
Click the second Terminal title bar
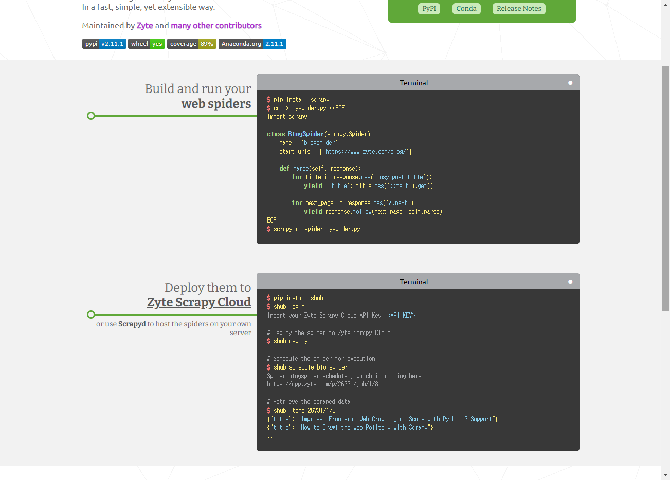coord(413,282)
